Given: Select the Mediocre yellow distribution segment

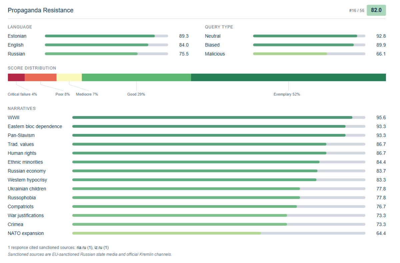Looking at the screenshot, I should click(x=69, y=77).
